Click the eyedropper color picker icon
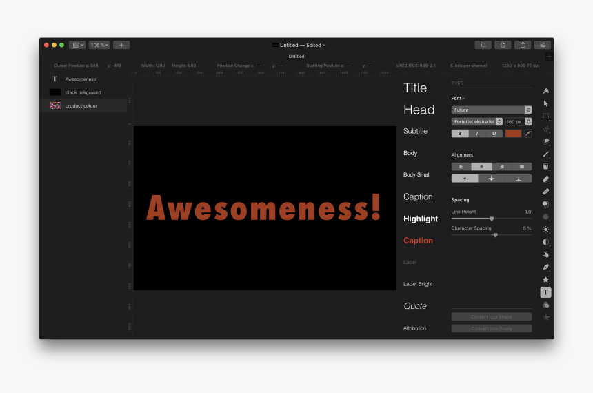The image size is (593, 393). 528,134
